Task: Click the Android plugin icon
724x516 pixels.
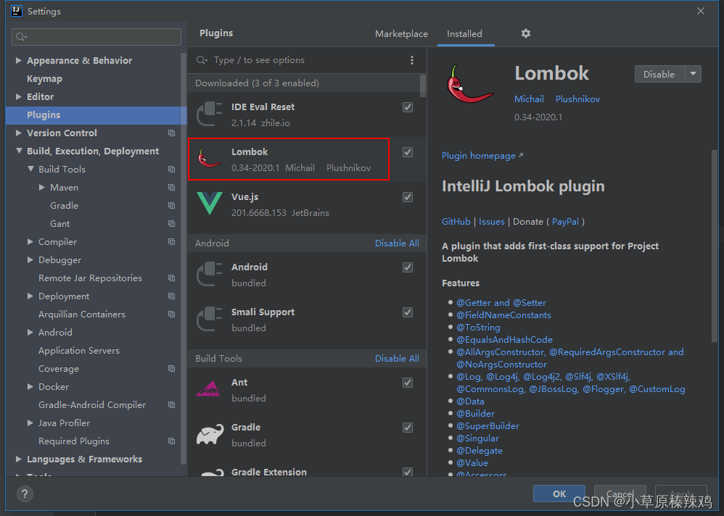Action: pos(210,274)
